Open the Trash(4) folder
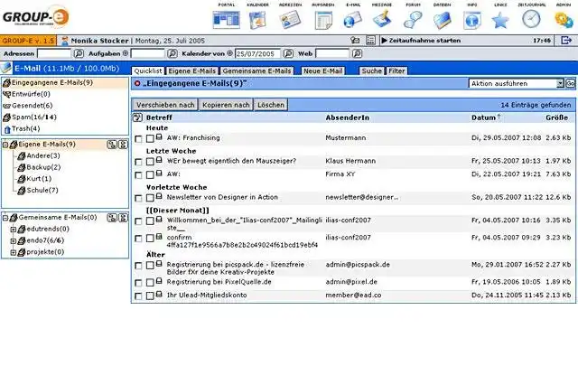The height and width of the screenshot is (385, 578). (25, 128)
